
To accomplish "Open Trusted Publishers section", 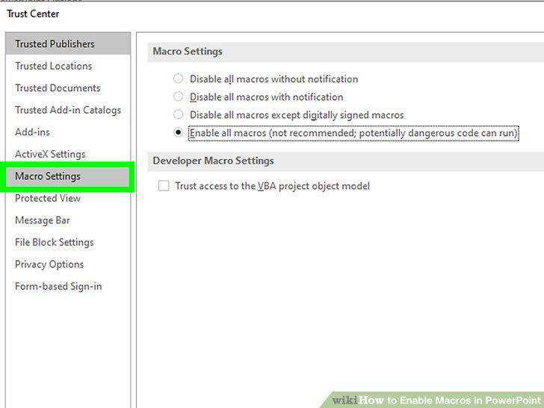I will tap(68, 43).
